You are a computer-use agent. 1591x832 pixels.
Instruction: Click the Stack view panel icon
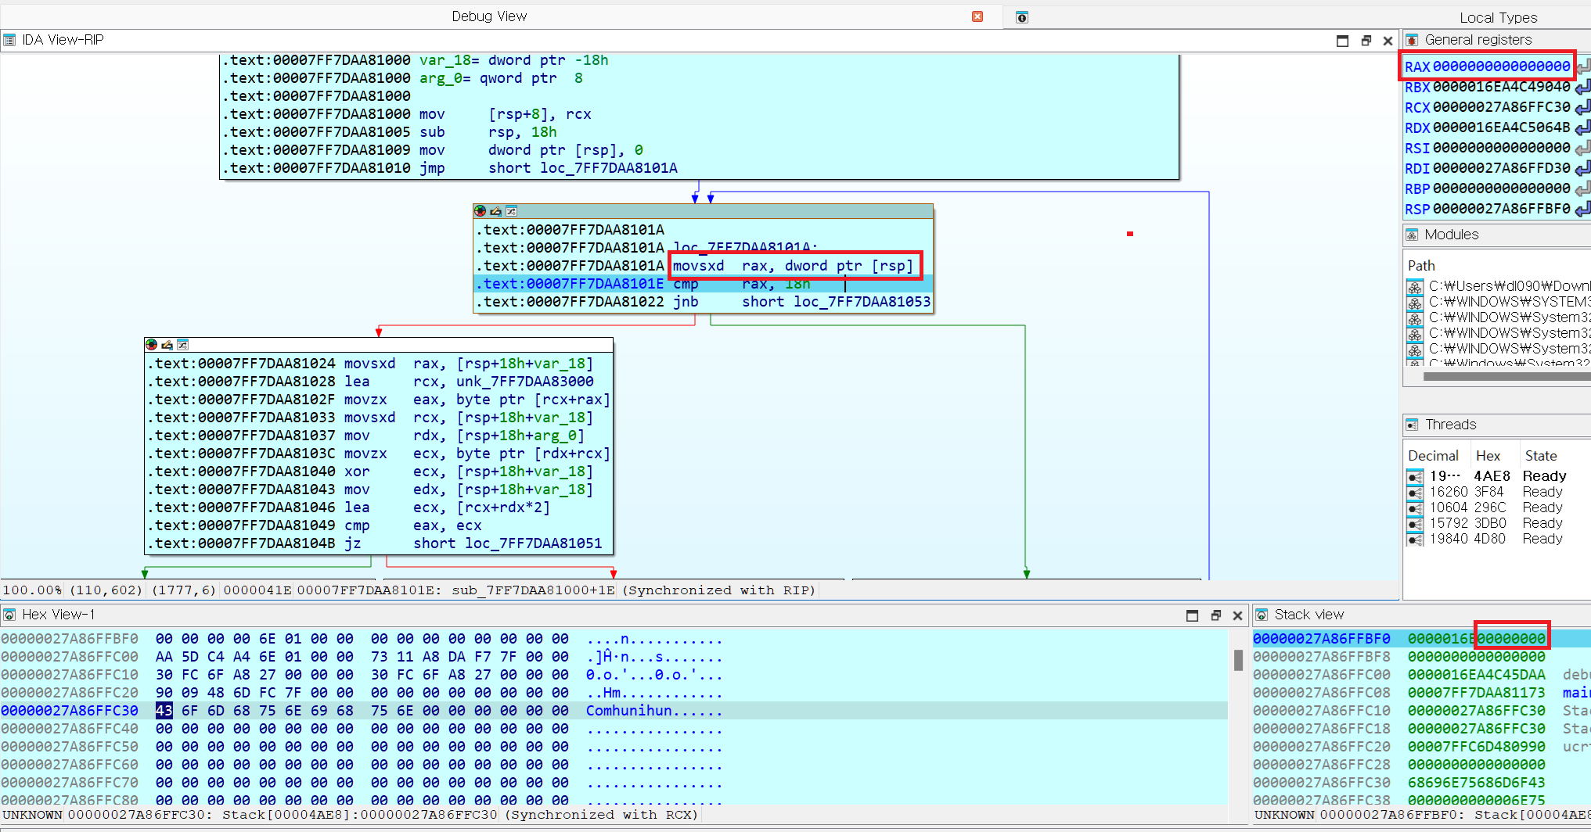(x=1262, y=615)
